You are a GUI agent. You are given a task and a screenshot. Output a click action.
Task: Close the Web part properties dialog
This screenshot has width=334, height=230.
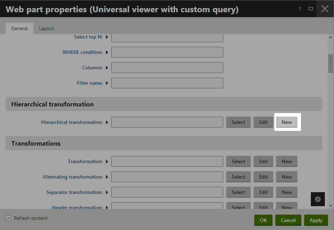pos(325,9)
